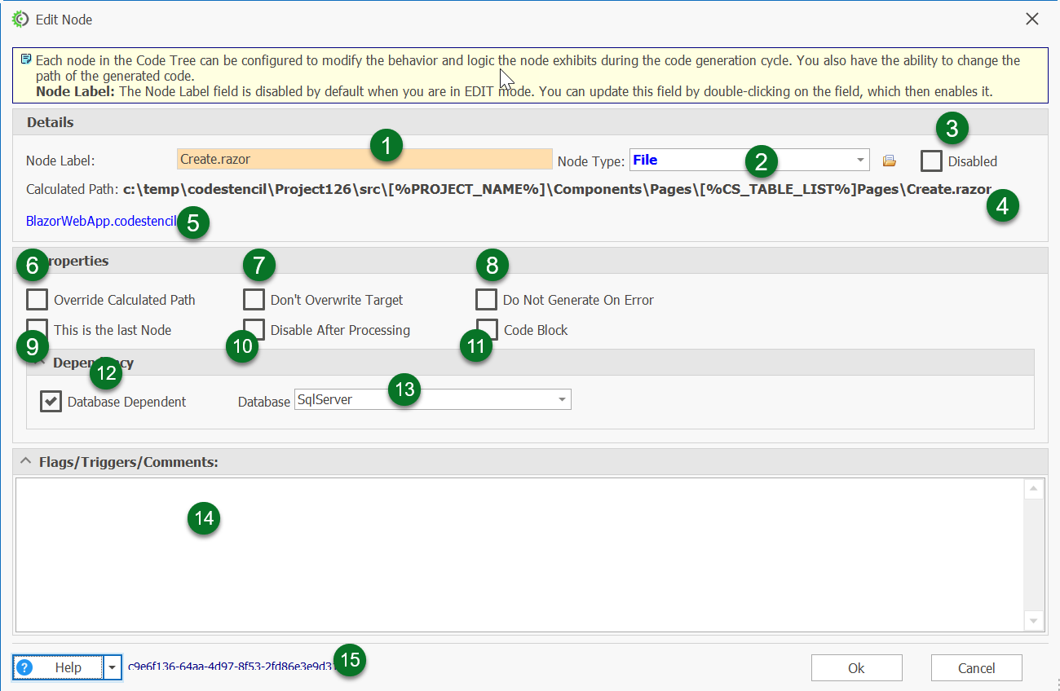
Task: Click the comments scrollbar up arrow
Action: pos(1033,489)
